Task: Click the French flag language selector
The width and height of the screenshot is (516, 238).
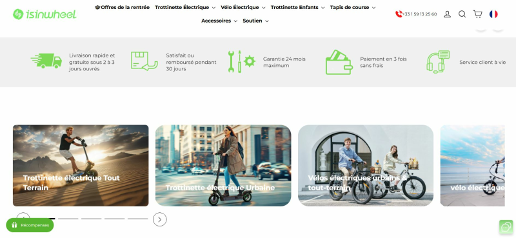Action: [493, 14]
